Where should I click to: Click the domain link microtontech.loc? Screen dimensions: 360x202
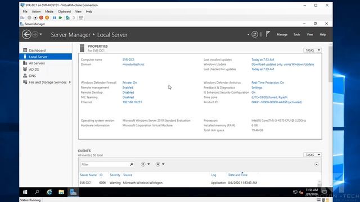point(133,65)
